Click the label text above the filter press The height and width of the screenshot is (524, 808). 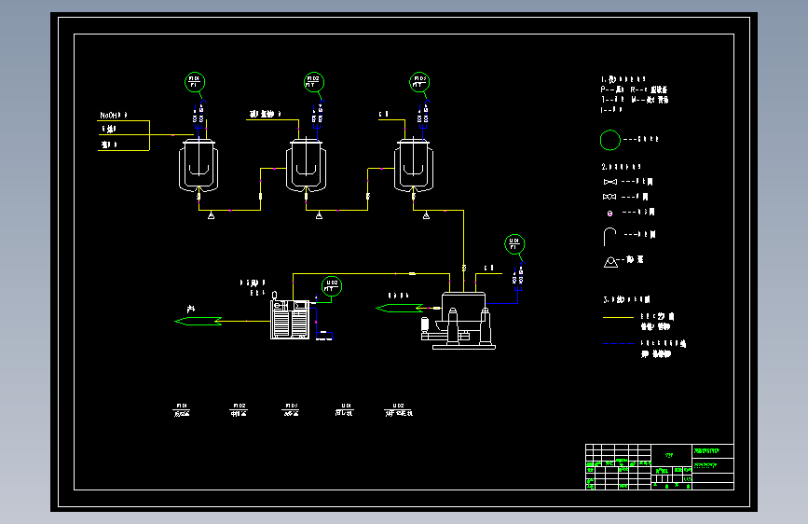pos(253,287)
